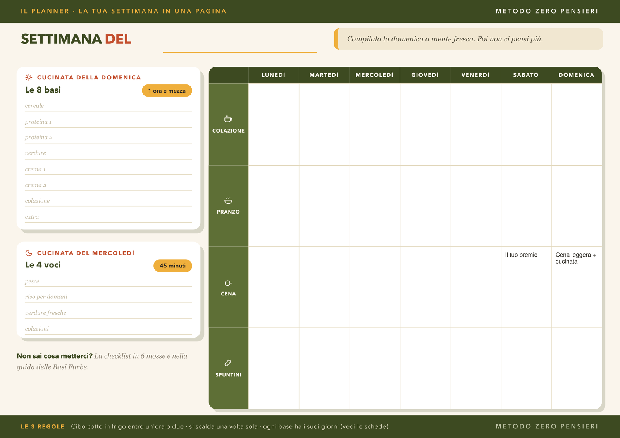Image resolution: width=620 pixels, height=438 pixels.
Task: Select the Domenica column header
Action: coord(577,75)
